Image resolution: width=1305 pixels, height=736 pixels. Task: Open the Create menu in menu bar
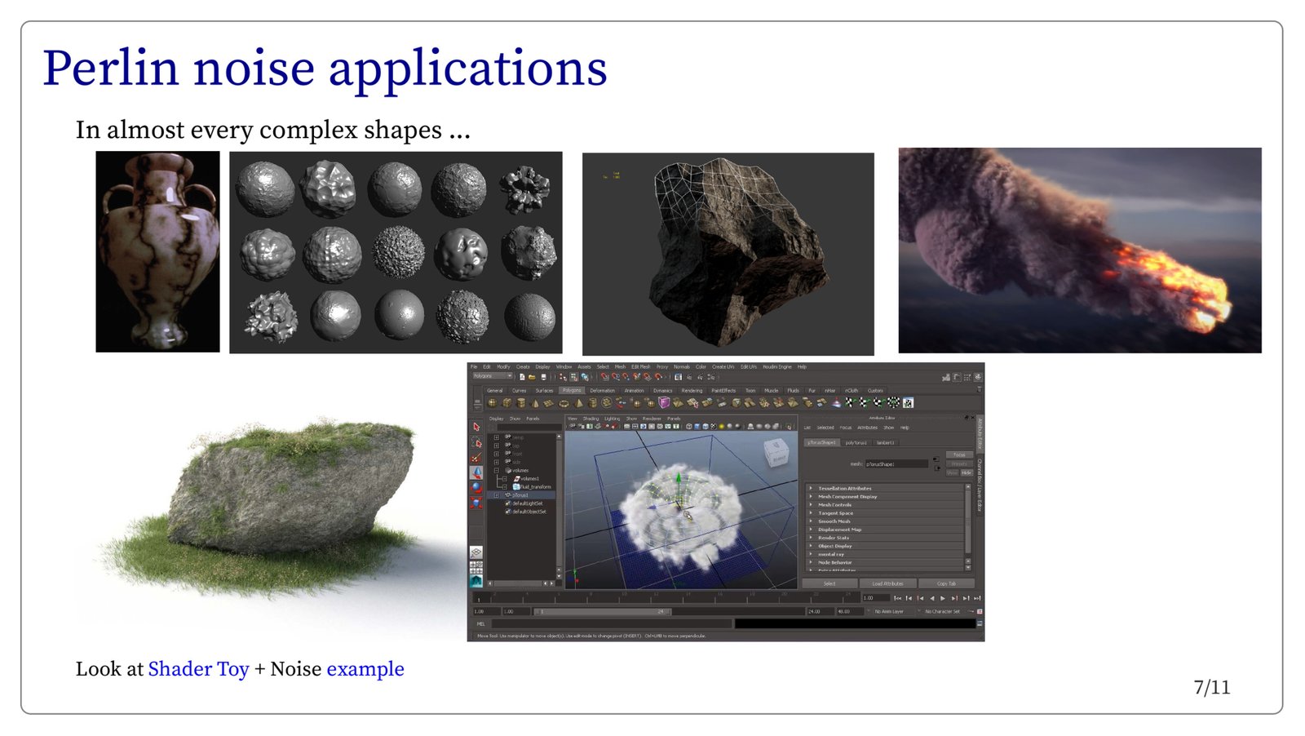(523, 367)
